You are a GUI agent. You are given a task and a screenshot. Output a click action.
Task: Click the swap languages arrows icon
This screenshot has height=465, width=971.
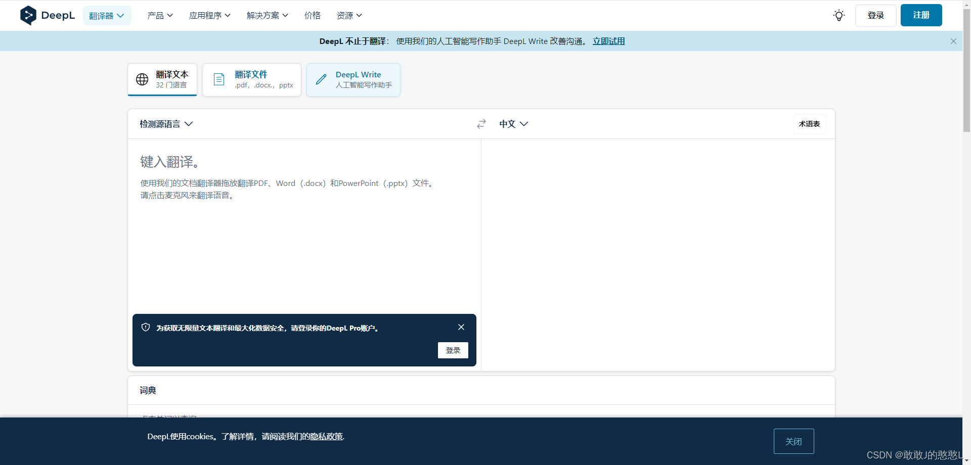(481, 124)
